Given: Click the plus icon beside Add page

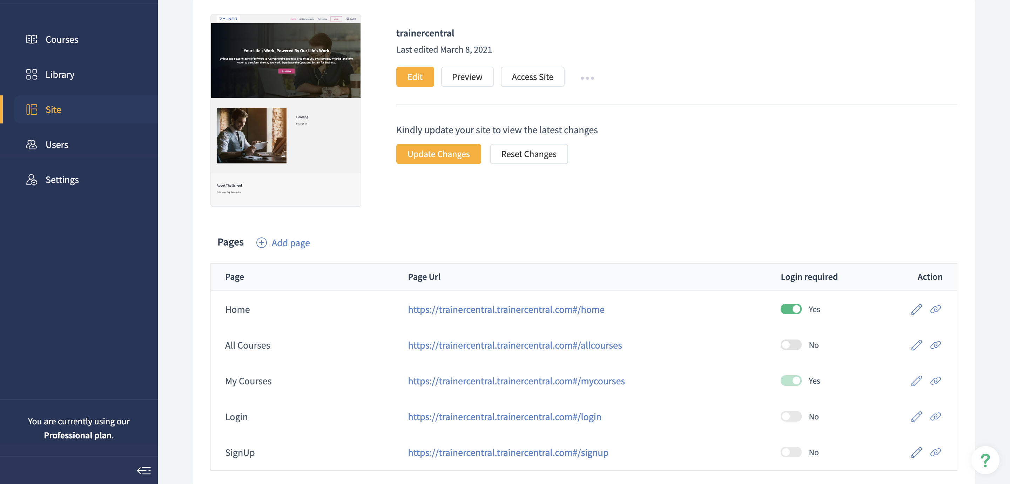Looking at the screenshot, I should pyautogui.click(x=262, y=243).
